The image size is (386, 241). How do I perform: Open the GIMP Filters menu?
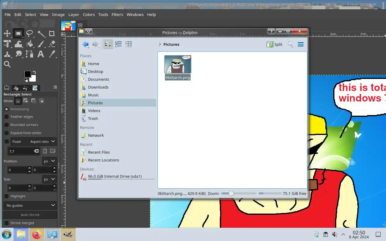117,14
